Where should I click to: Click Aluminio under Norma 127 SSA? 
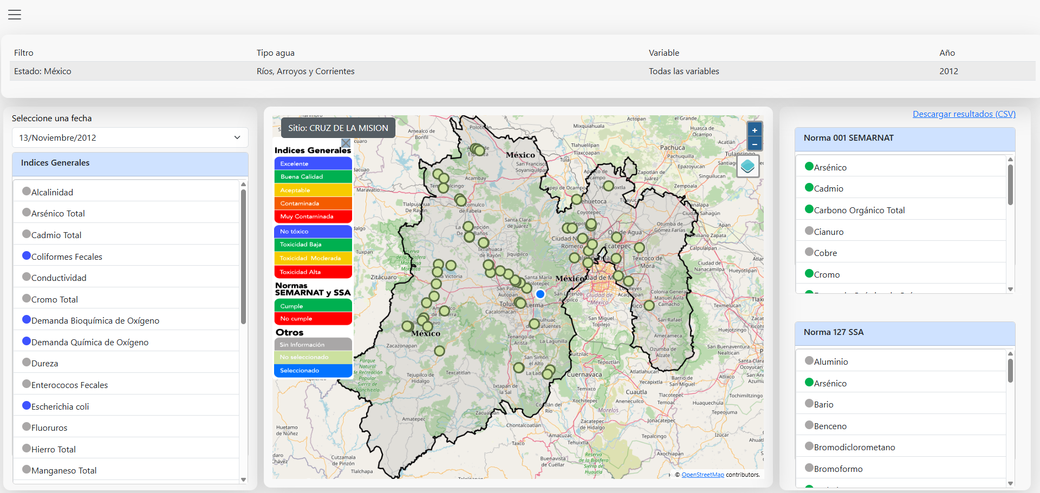[901, 361]
